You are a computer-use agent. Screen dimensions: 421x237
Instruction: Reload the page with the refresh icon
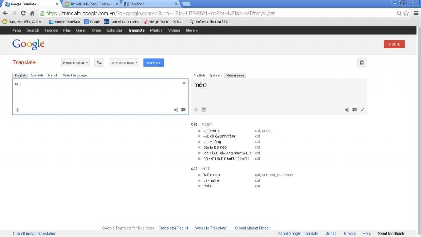click(23, 13)
